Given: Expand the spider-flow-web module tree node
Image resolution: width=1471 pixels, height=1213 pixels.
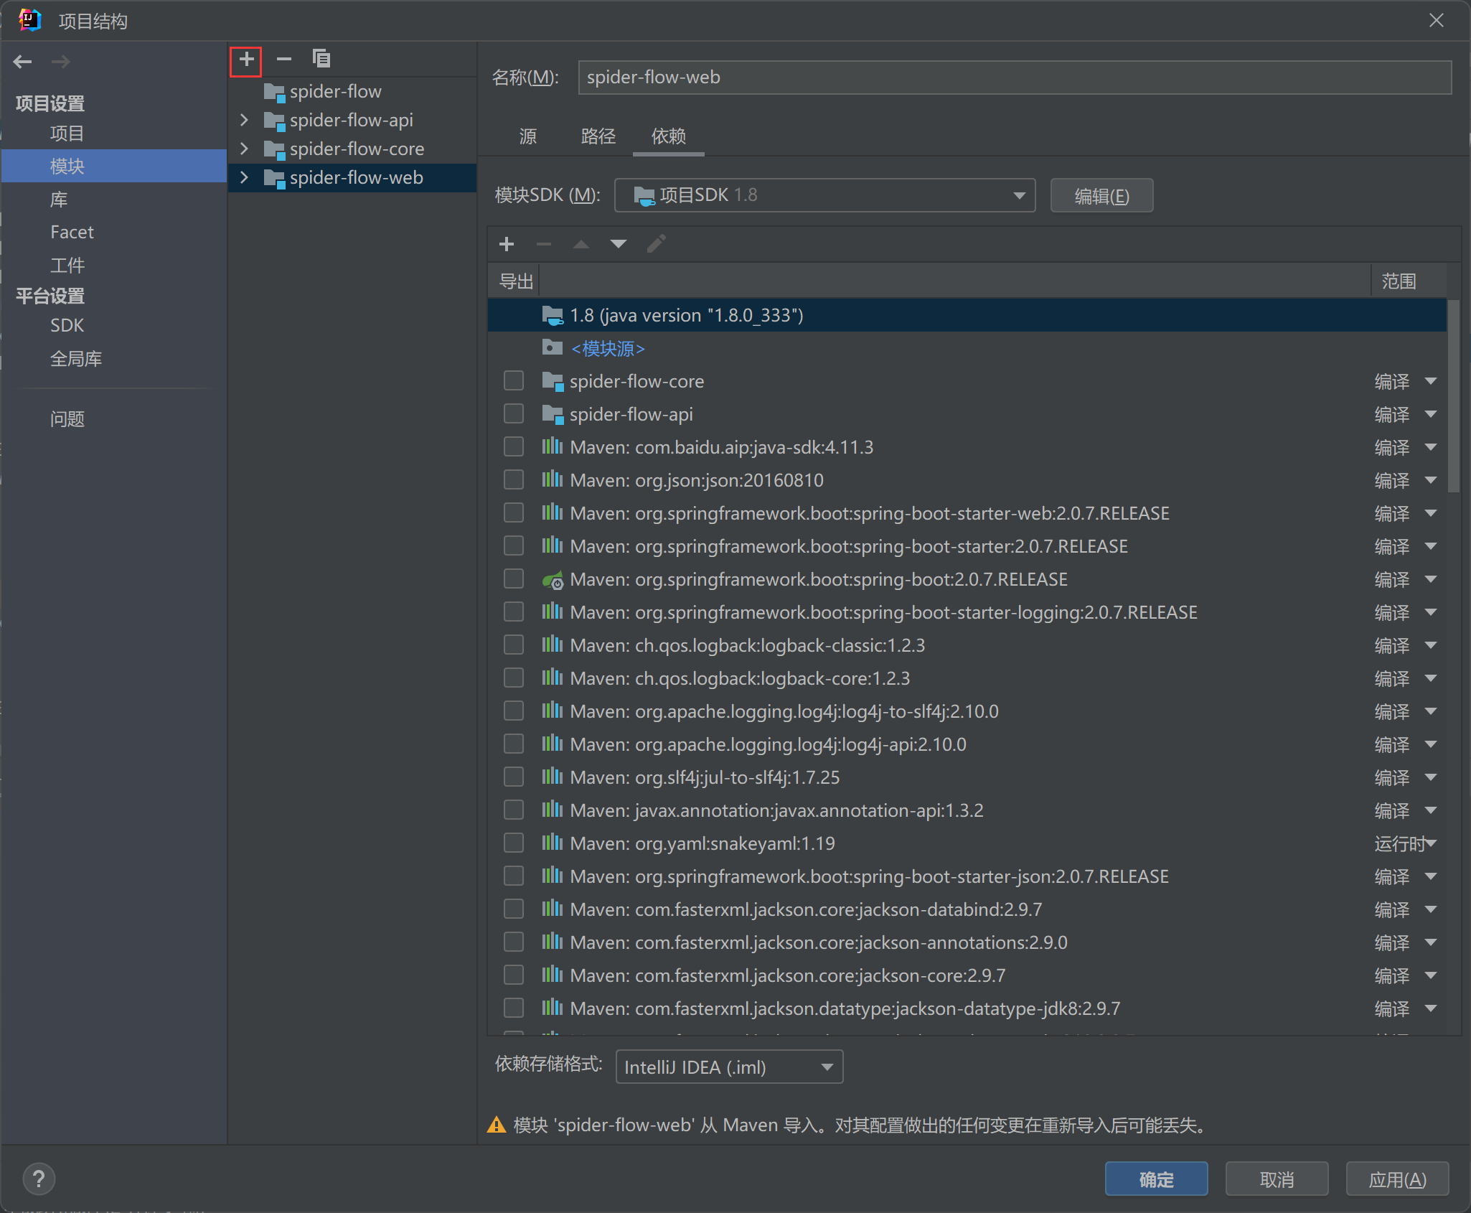Looking at the screenshot, I should pyautogui.click(x=244, y=177).
